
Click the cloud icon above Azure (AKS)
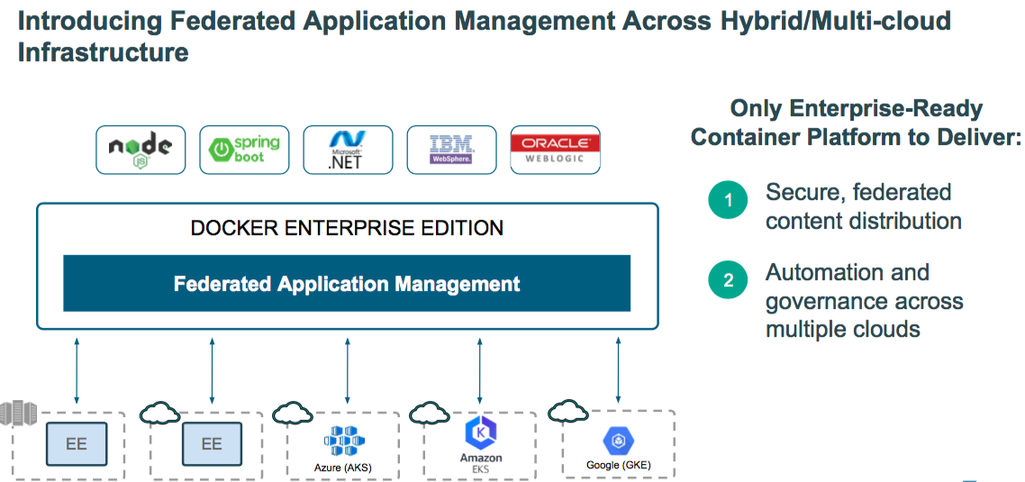click(x=295, y=413)
